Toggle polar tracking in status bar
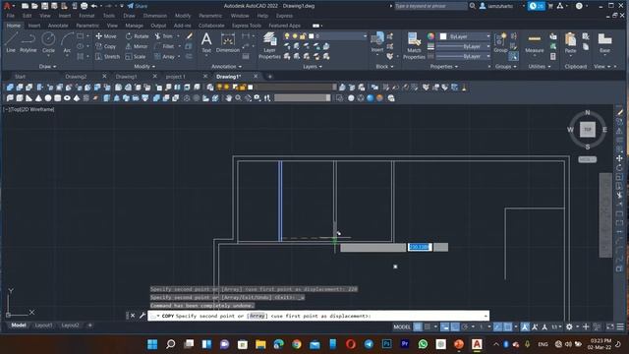 [465, 326]
